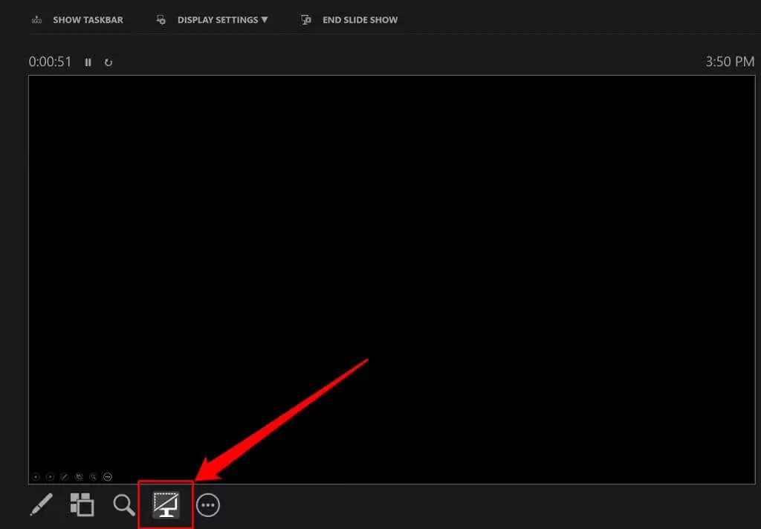Viewport: 761px width, 529px height.
Task: Click the monitor icon beside Display Settings
Action: [x=161, y=20]
